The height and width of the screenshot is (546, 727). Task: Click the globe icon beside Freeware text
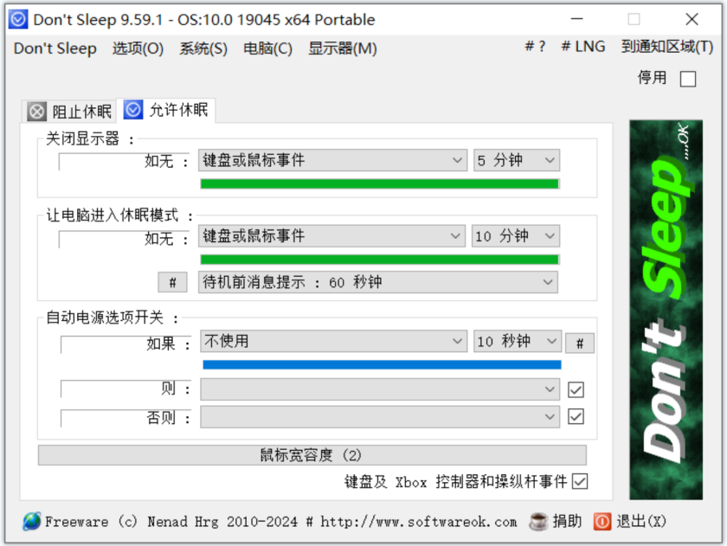click(31, 522)
